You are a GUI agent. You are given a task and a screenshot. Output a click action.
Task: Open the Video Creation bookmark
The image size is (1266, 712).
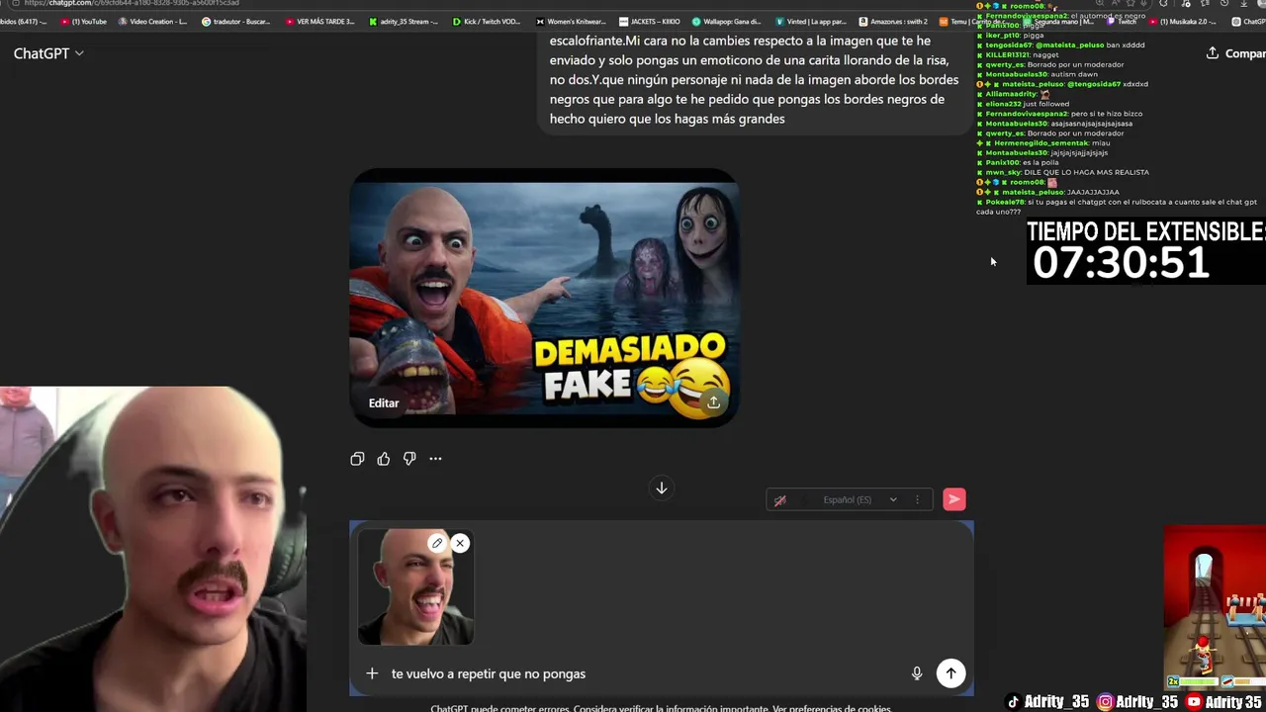click(152, 21)
